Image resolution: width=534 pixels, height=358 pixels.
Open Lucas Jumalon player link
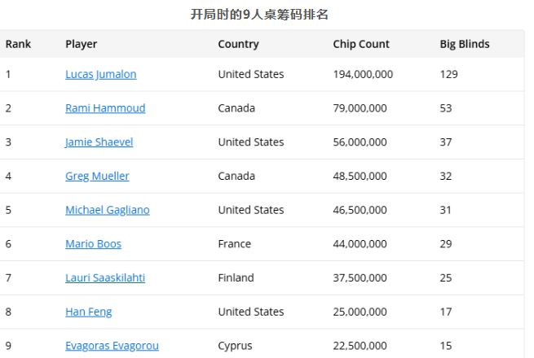pos(101,74)
